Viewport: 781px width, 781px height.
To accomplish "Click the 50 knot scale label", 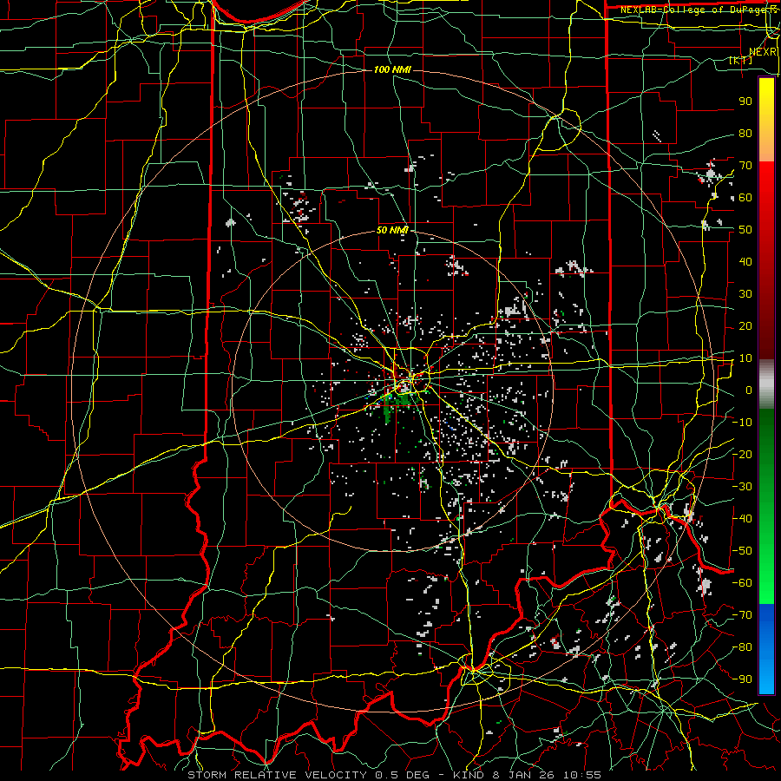I will [745, 230].
